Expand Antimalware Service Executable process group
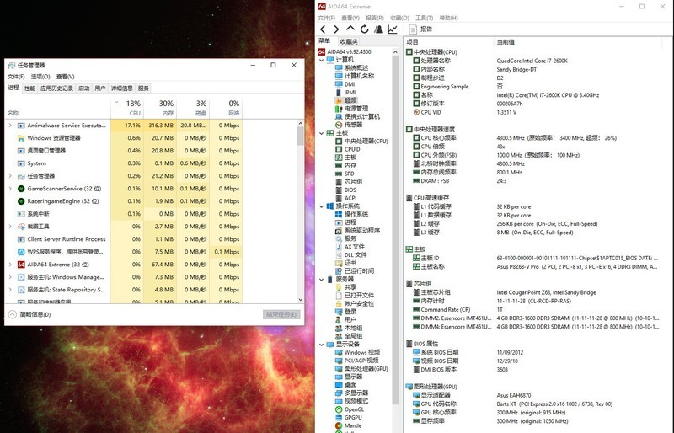This screenshot has height=433, width=674. (x=10, y=126)
